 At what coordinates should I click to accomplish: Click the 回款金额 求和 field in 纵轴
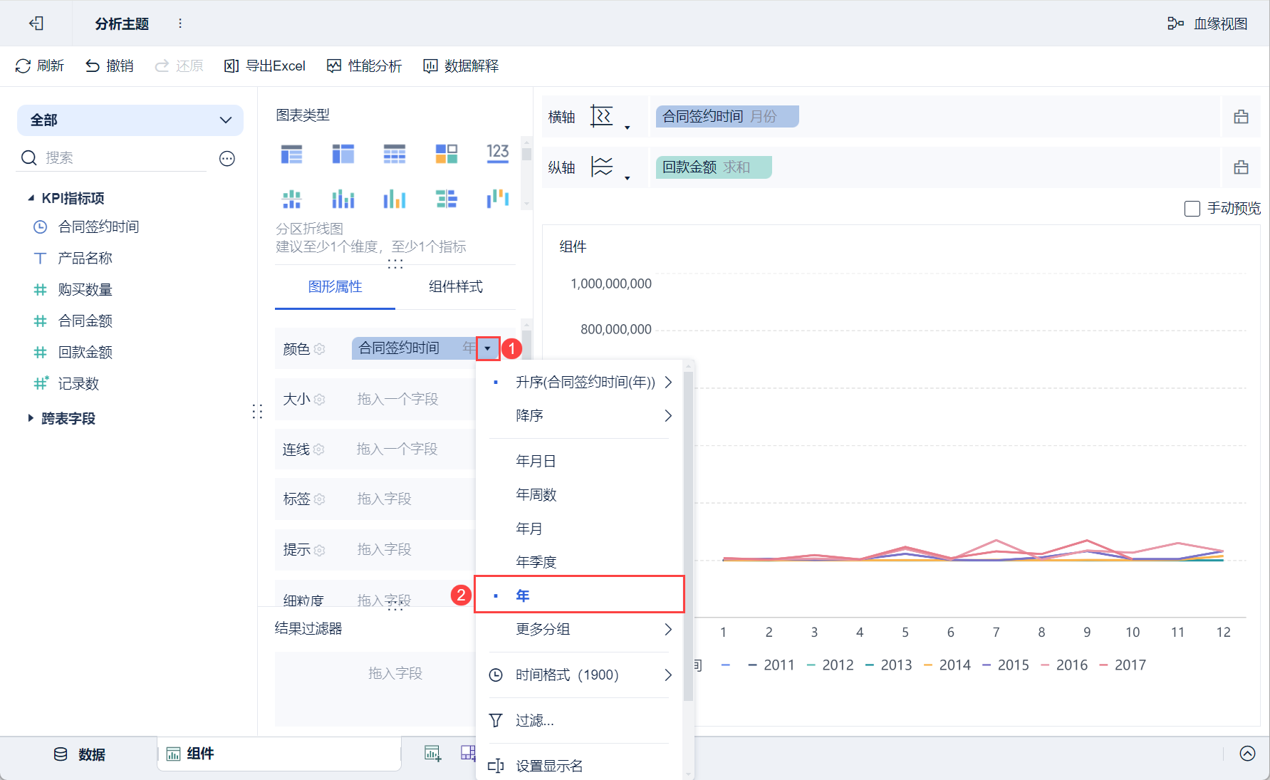coord(714,167)
